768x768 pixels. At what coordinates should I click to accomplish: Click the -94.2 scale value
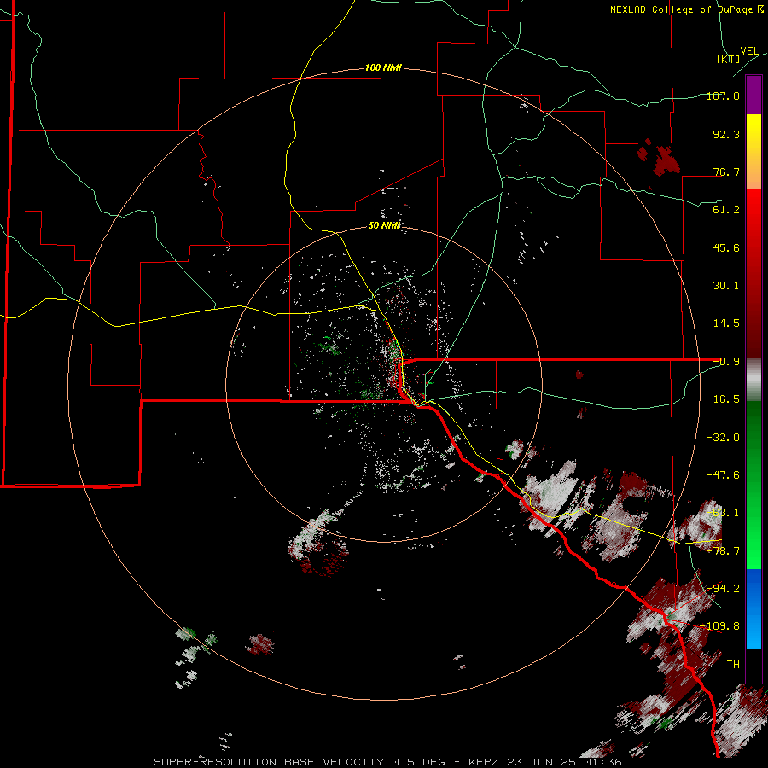(x=723, y=588)
